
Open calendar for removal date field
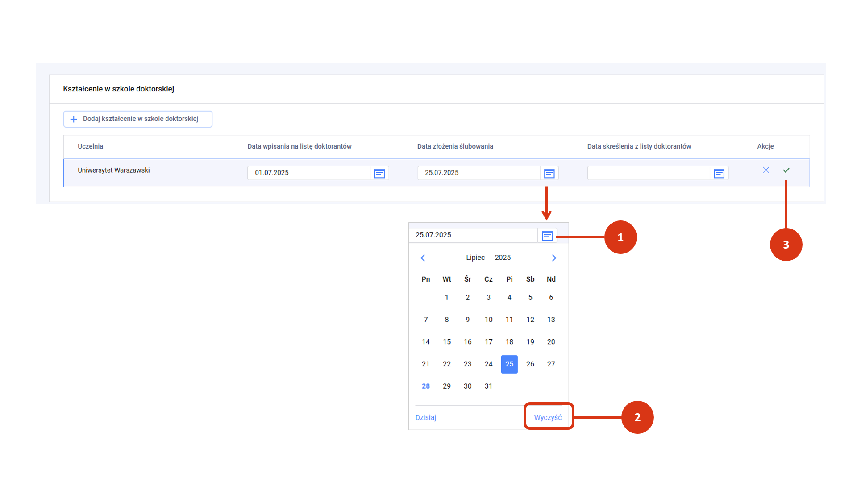point(719,173)
